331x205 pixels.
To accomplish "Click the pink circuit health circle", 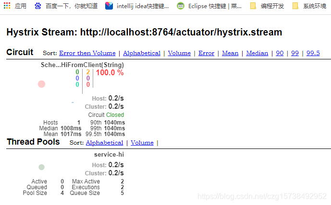I will click(x=42, y=84).
